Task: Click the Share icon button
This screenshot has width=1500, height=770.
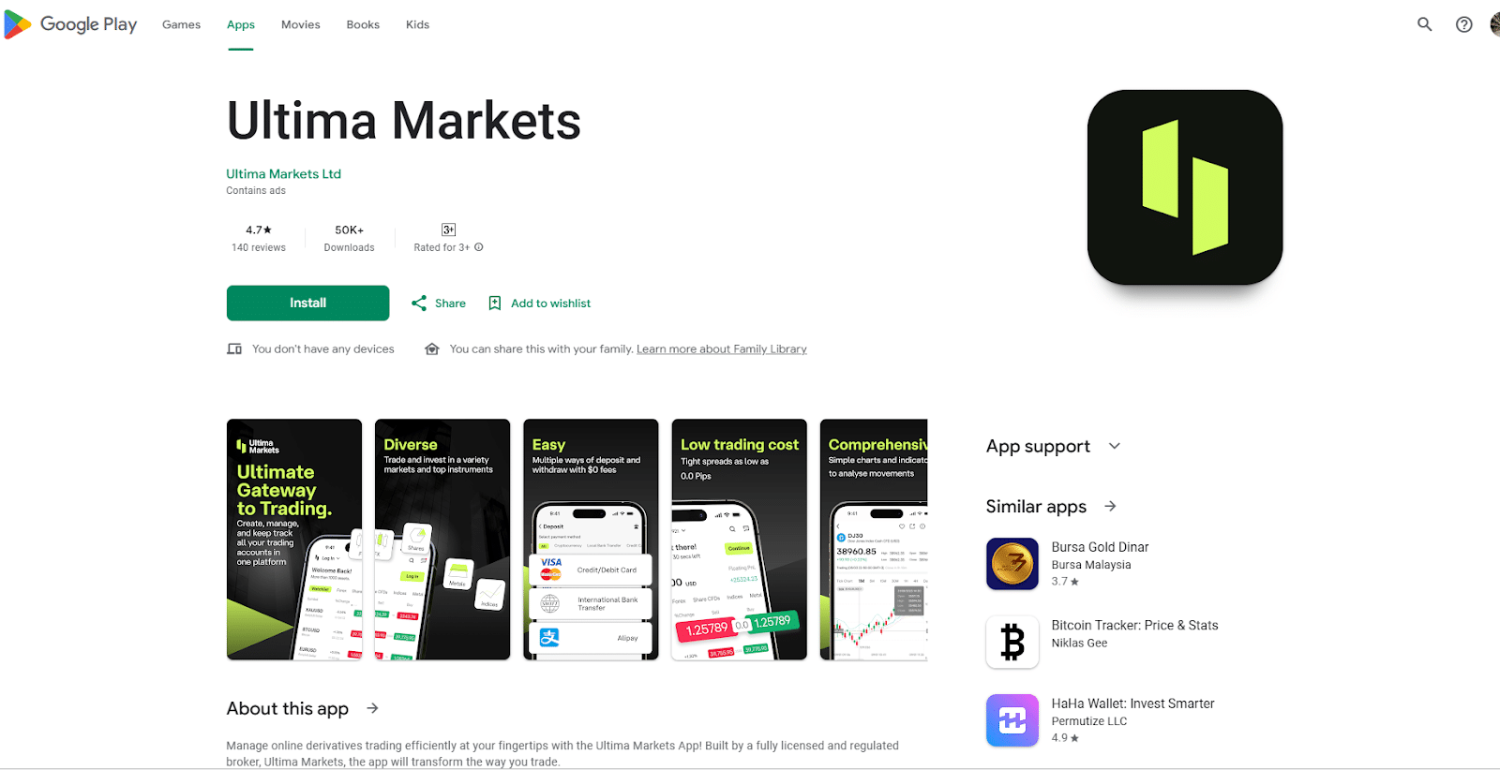Action: click(419, 304)
